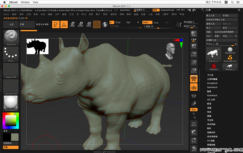Select the Sphere3D tool
243x153 pixels.
pyautogui.click(x=230, y=51)
